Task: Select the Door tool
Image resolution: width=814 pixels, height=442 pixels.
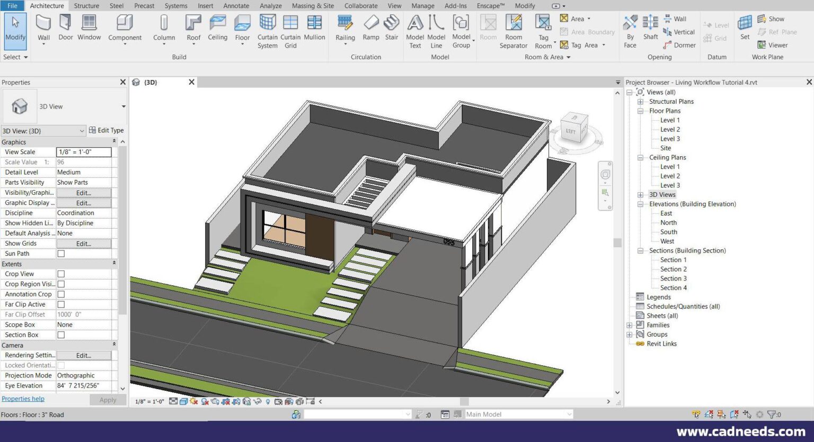Action: tap(66, 28)
